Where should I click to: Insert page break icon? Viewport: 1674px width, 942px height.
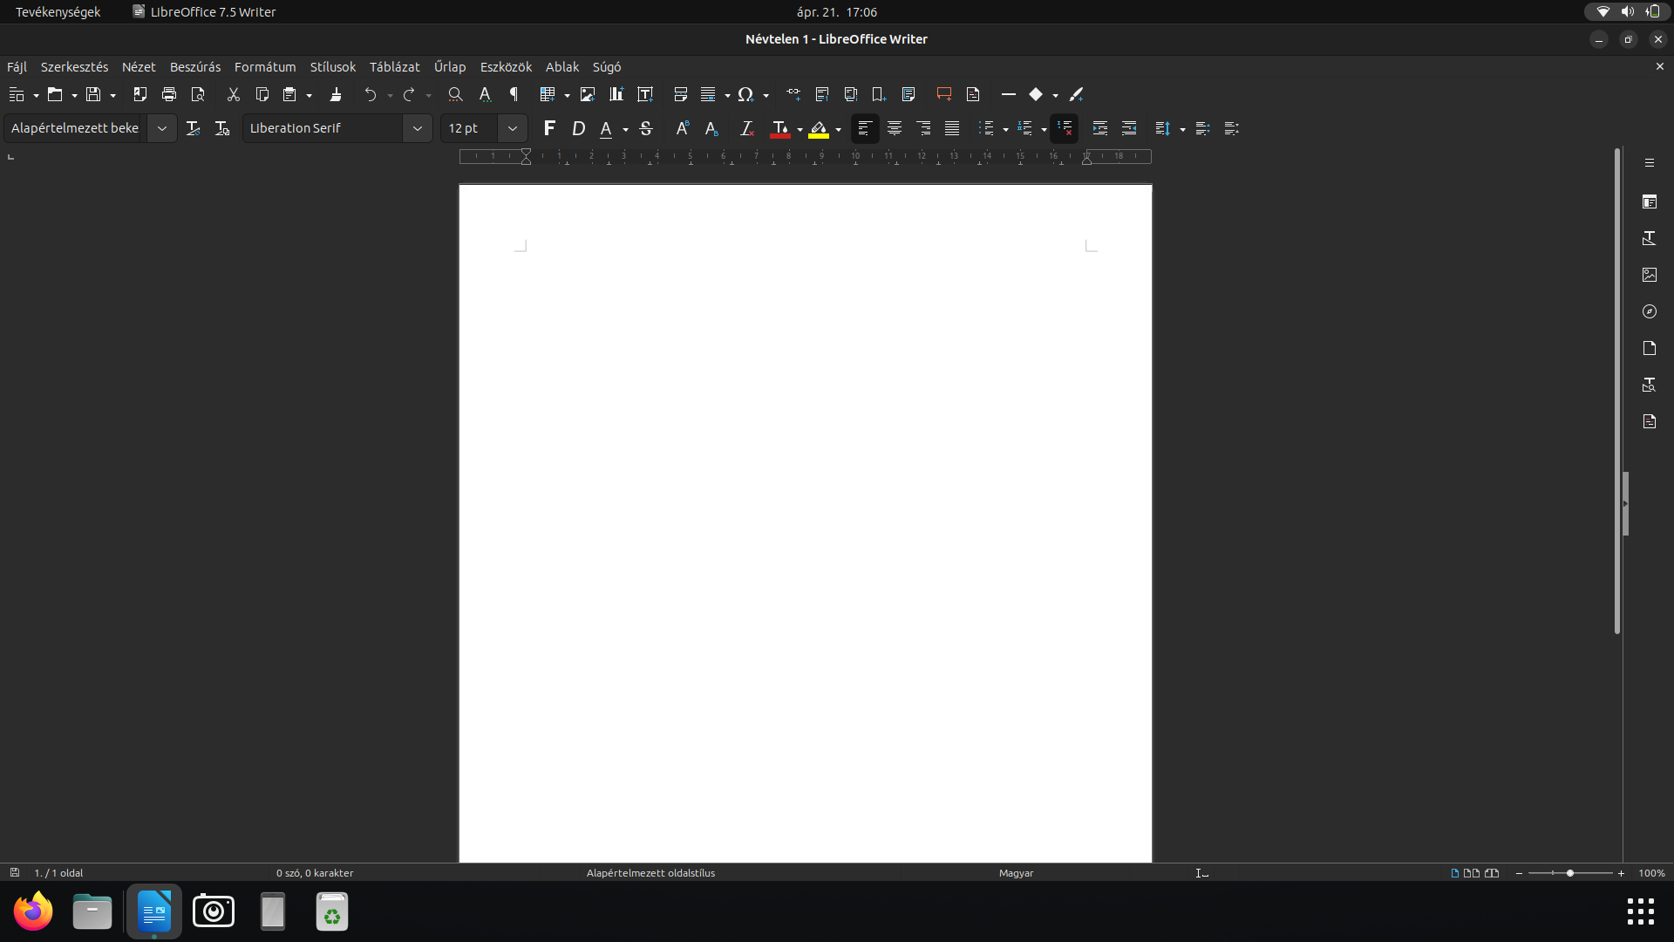(x=681, y=94)
